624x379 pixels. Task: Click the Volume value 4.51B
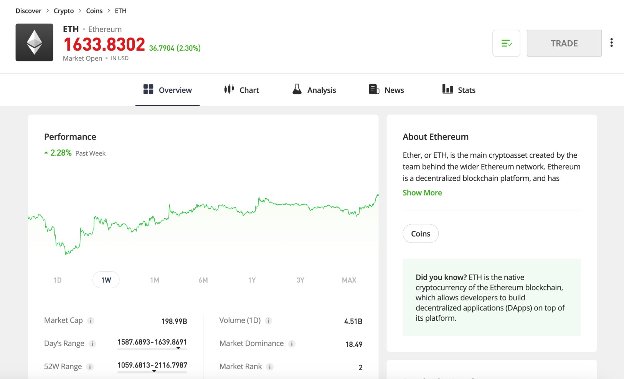click(x=353, y=321)
